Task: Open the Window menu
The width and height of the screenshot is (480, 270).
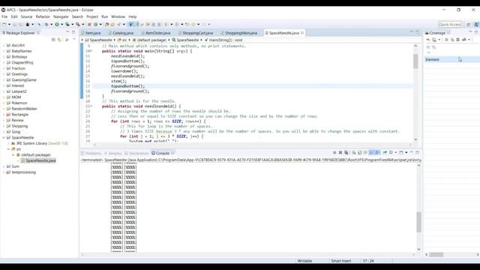Action: [x=118, y=16]
